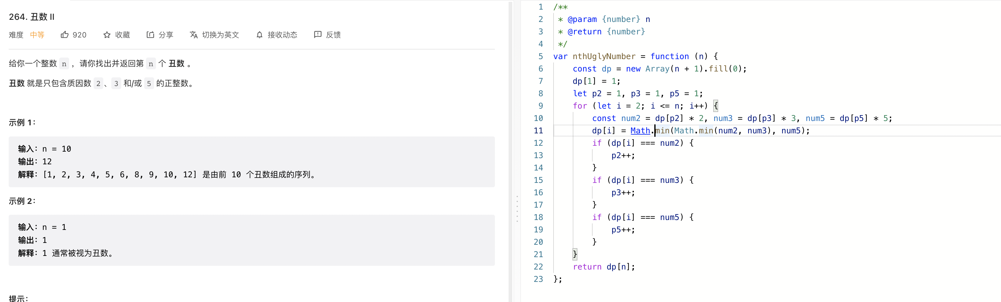Click 'let p2 = 1' on line 8
This screenshot has width=1001, height=302.
[x=597, y=93]
